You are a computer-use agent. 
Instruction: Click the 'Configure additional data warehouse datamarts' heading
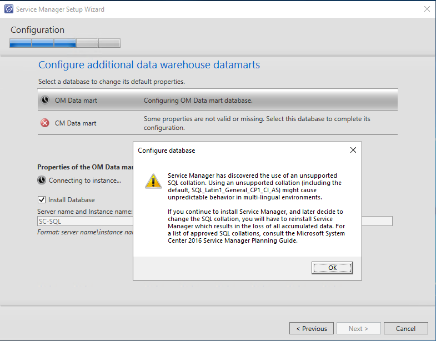[x=149, y=64]
